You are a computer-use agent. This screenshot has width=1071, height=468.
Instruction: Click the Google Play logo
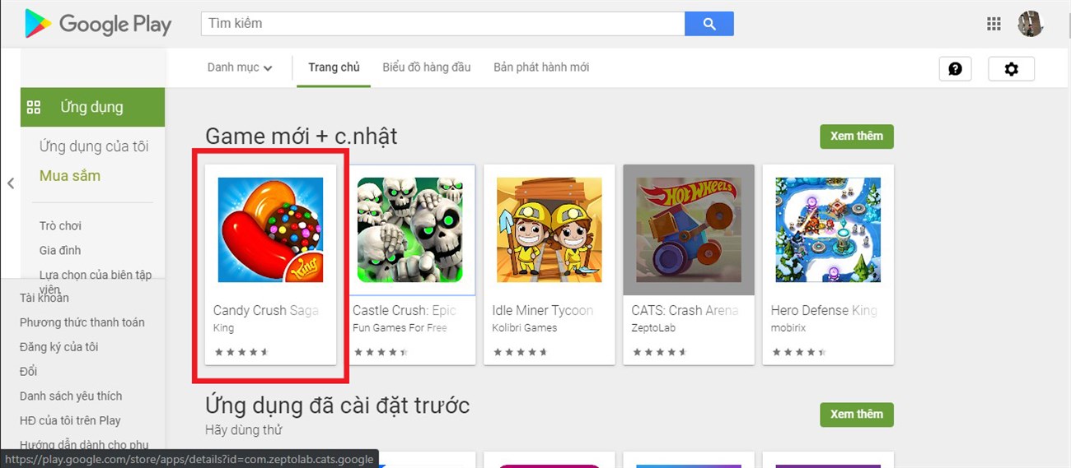click(98, 24)
